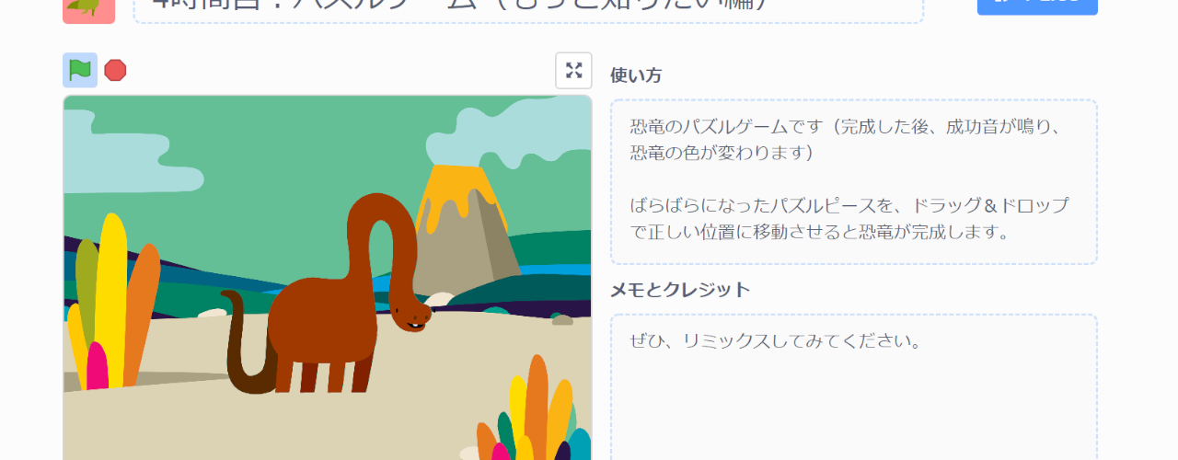This screenshot has height=460, width=1178.
Task: Click the 使い方 heading label
Action: coord(636,75)
